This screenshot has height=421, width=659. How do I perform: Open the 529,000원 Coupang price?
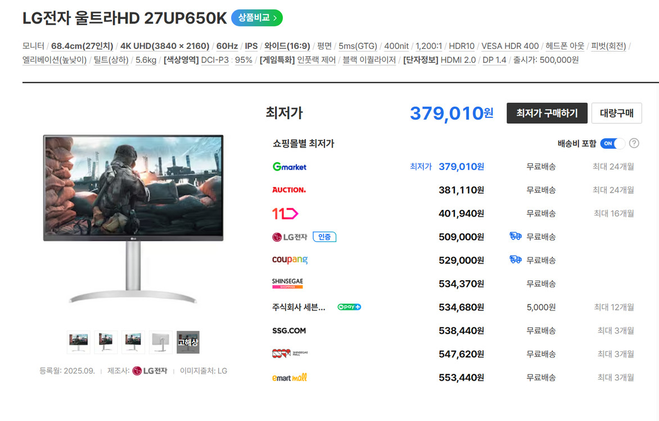click(x=462, y=260)
